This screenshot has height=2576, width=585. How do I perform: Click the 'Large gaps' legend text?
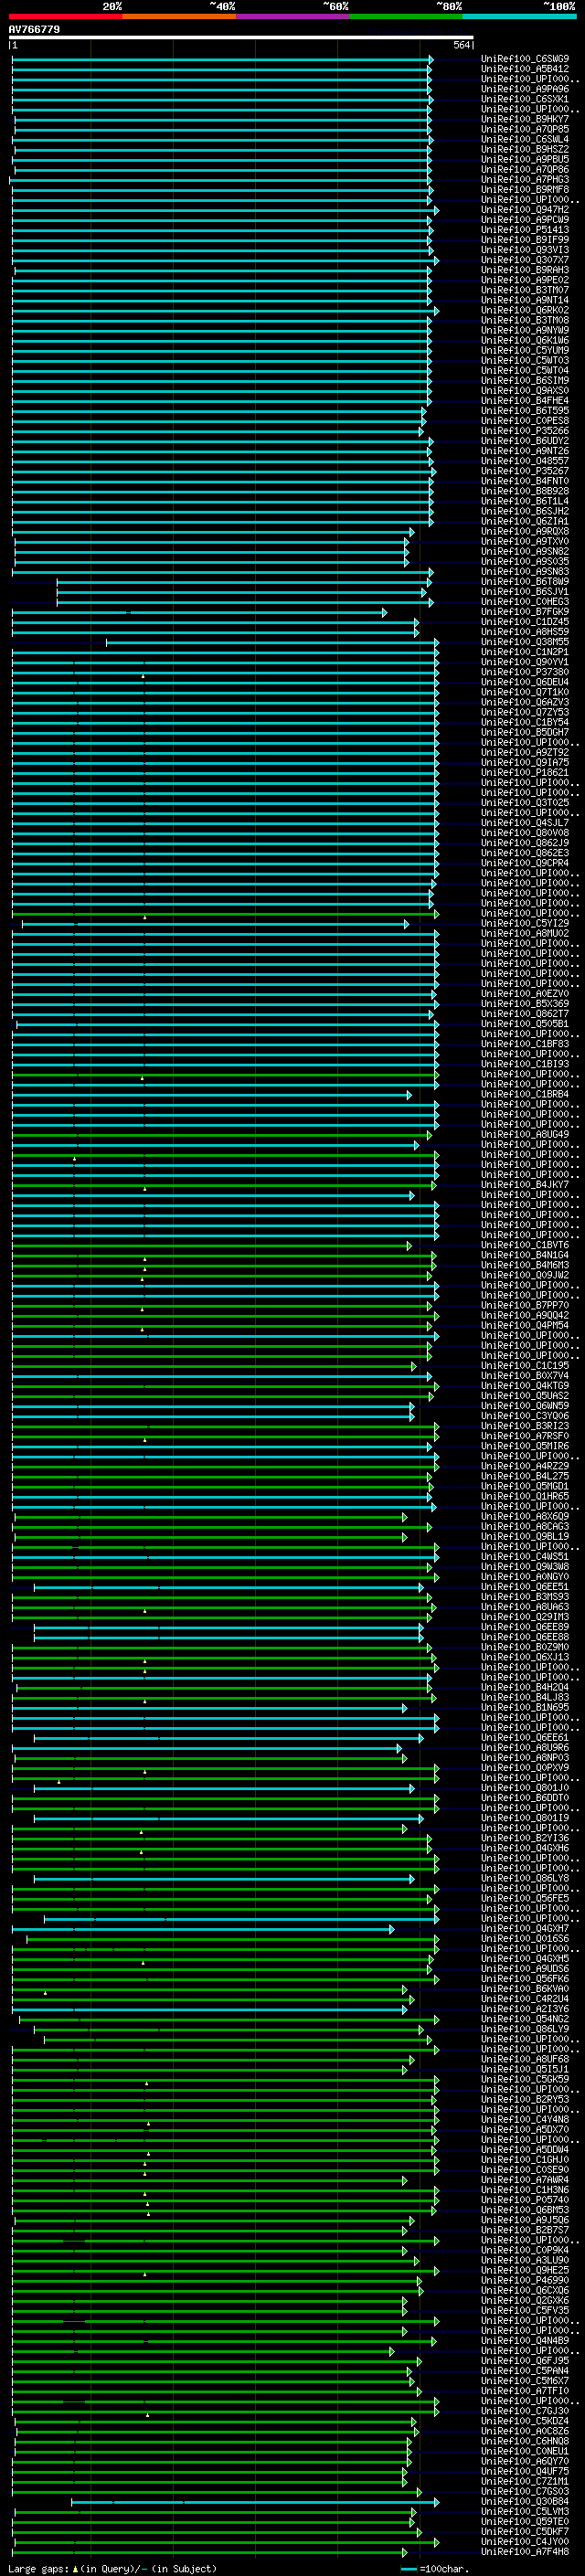[39, 2568]
